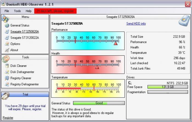Click the Total Junk Files value 49 MB
This screenshot has width=192, height=122.
coord(181,69)
